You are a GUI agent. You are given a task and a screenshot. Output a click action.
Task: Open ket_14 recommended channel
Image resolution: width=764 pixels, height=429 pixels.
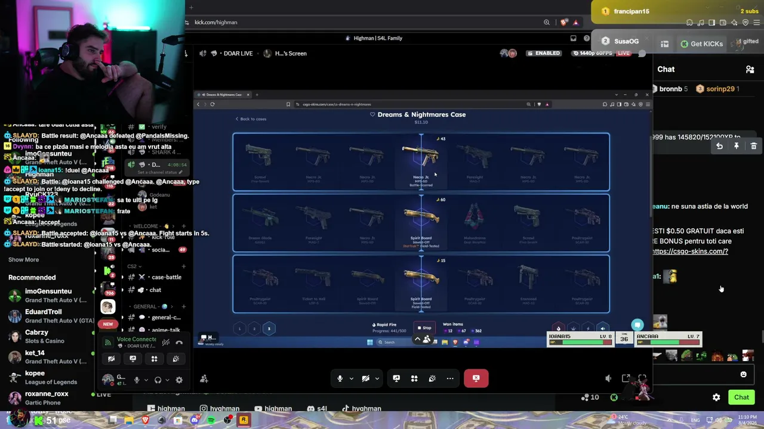coord(48,357)
